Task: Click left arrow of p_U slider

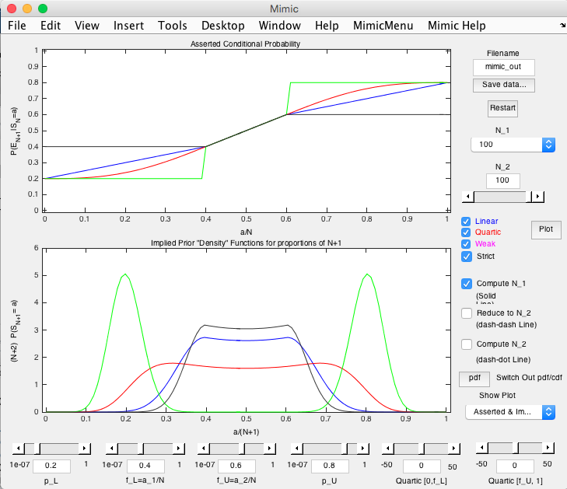Action: point(297,449)
